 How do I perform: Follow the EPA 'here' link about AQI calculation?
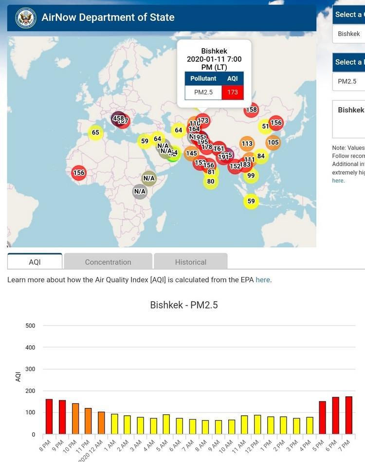coord(263,280)
